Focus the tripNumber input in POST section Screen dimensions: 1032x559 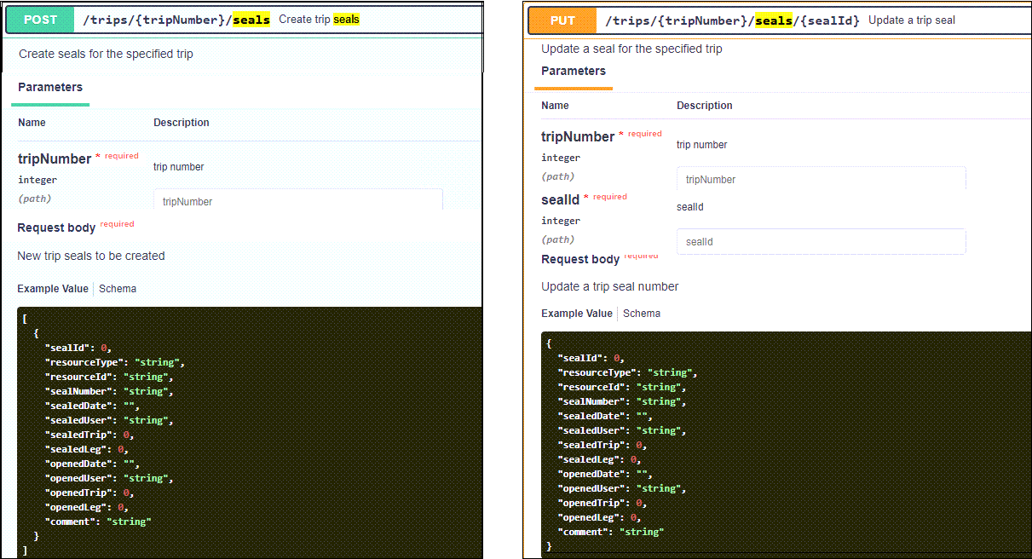click(x=297, y=201)
